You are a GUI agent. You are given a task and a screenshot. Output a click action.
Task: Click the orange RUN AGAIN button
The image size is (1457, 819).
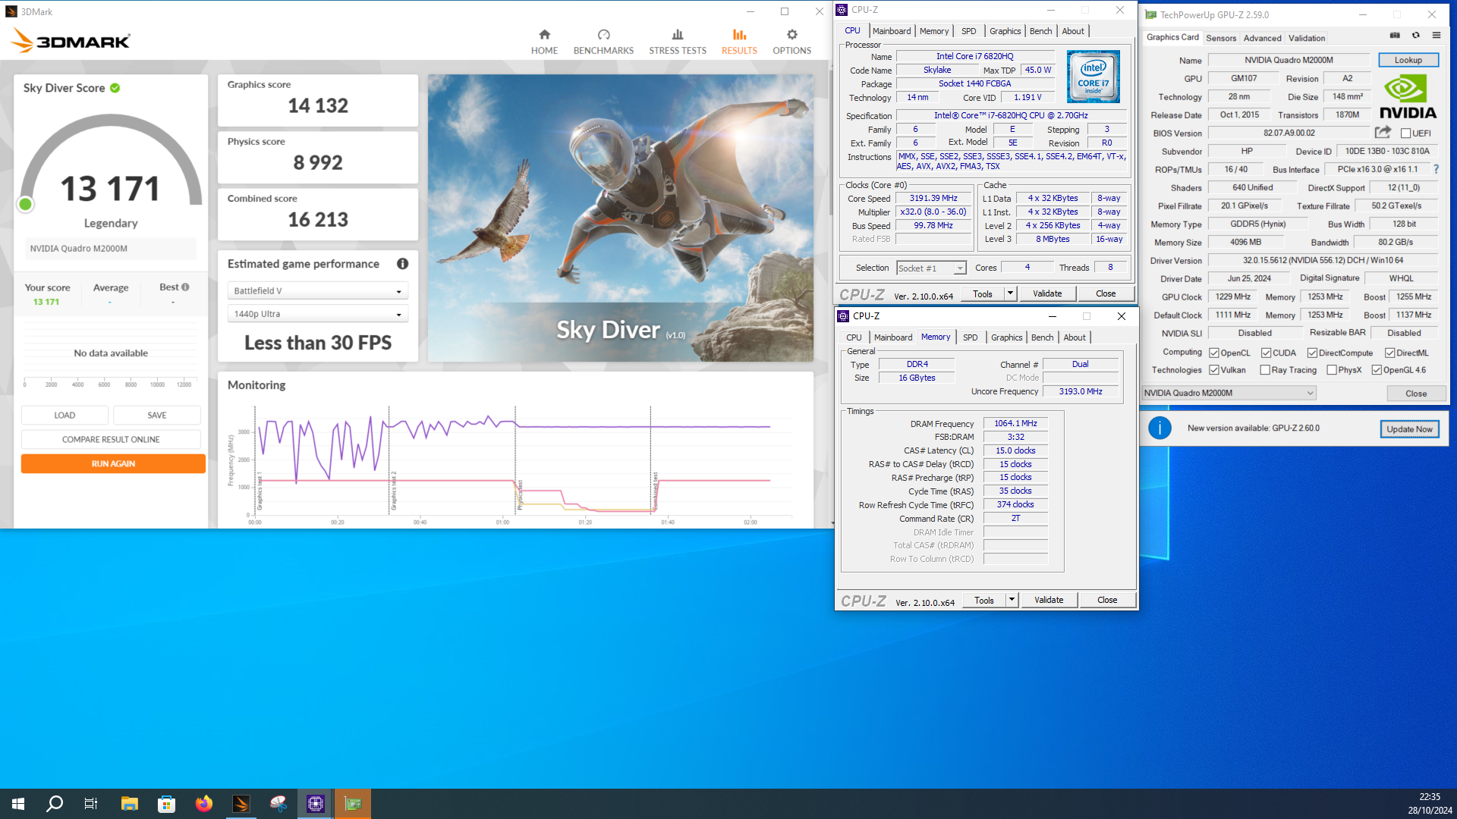coord(113,464)
